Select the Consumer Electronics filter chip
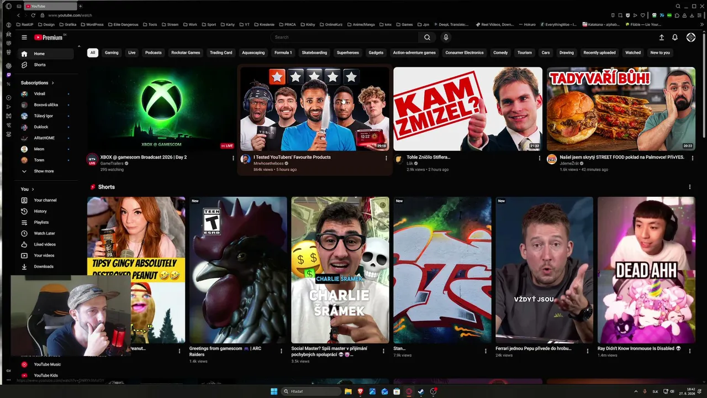The height and width of the screenshot is (398, 707). point(465,53)
